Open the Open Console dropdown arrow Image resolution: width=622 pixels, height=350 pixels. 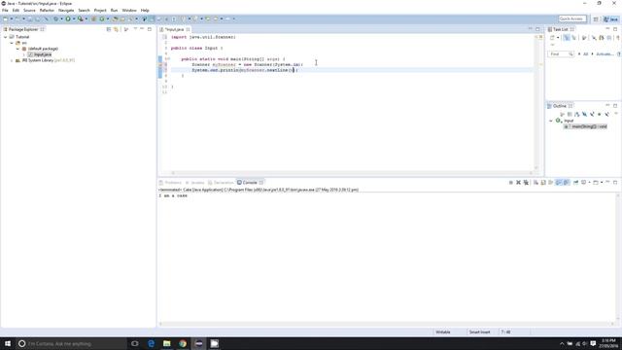602,183
